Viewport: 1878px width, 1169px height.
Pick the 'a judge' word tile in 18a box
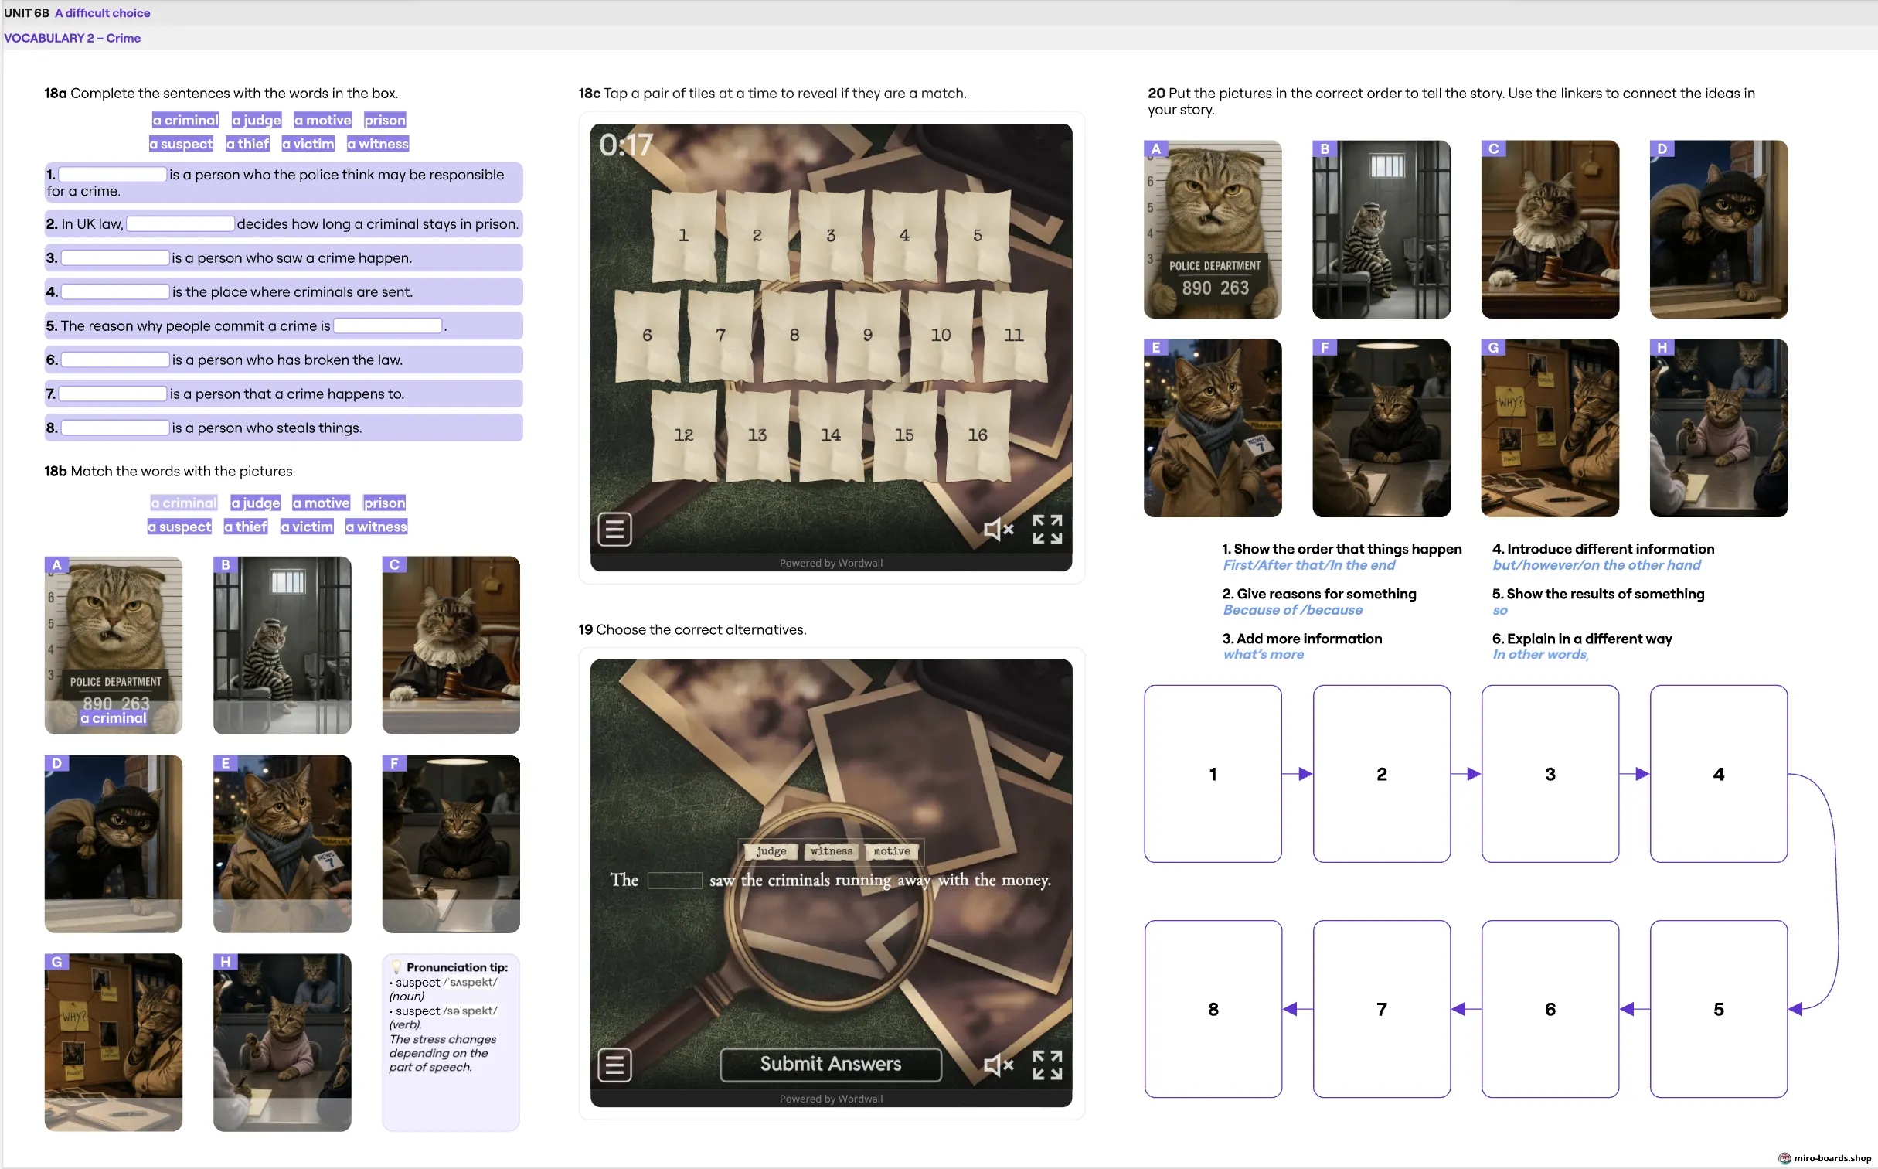[x=257, y=120]
